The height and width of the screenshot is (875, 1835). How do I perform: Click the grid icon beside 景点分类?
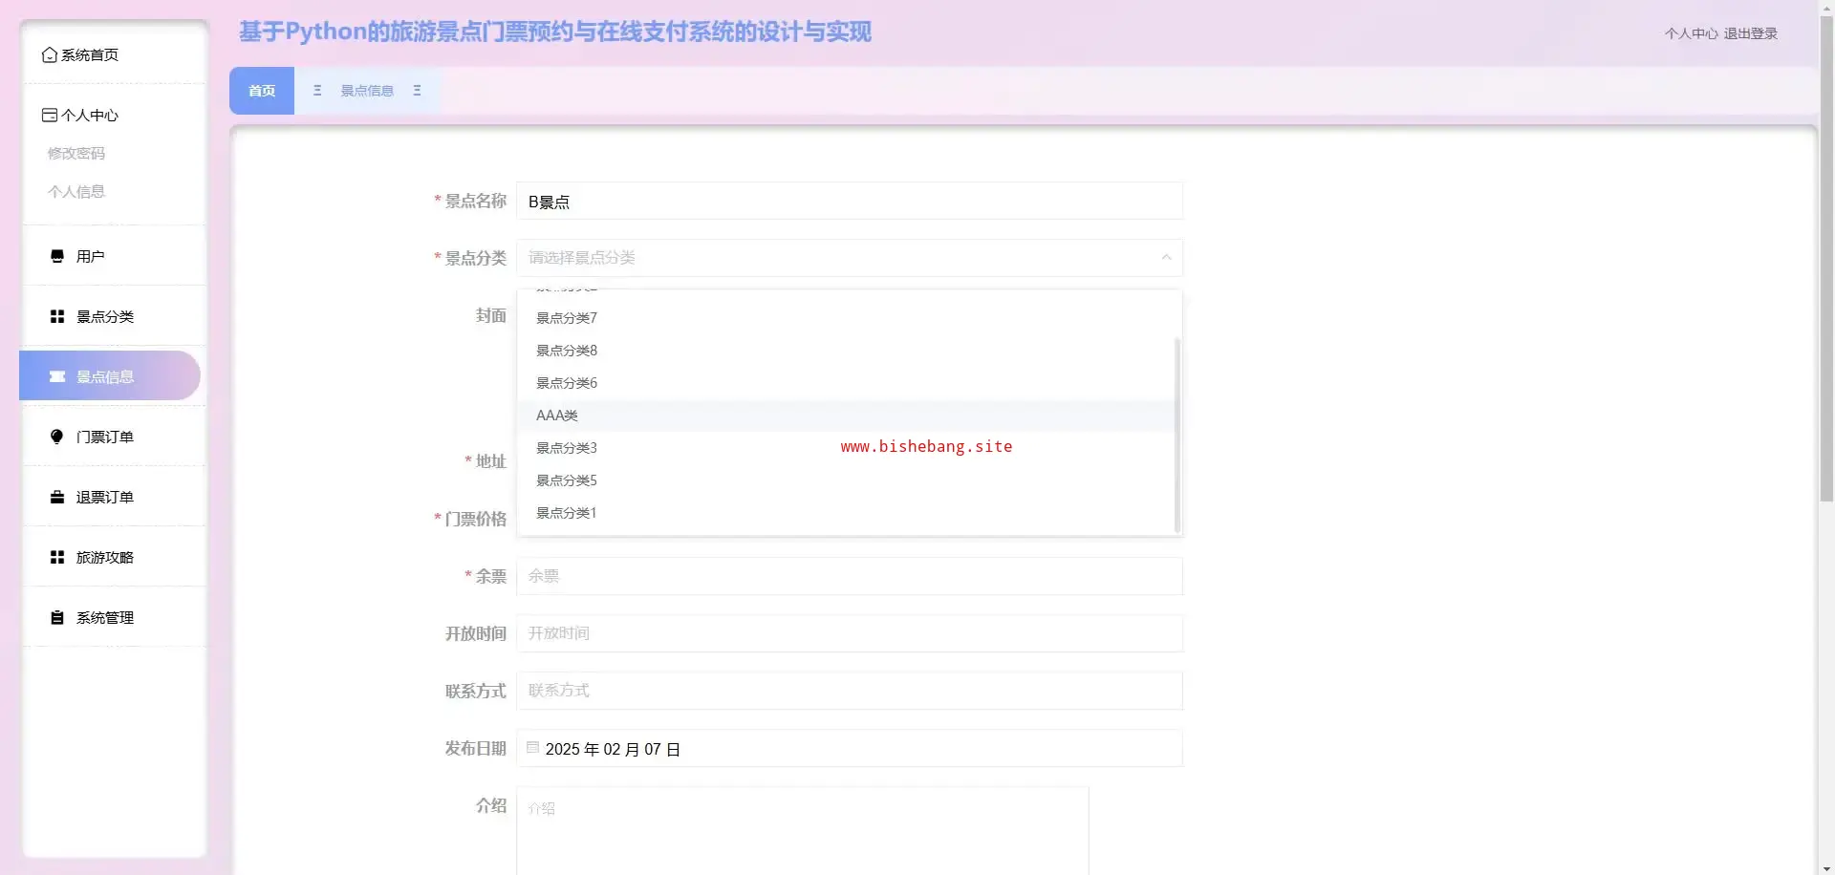tap(57, 316)
